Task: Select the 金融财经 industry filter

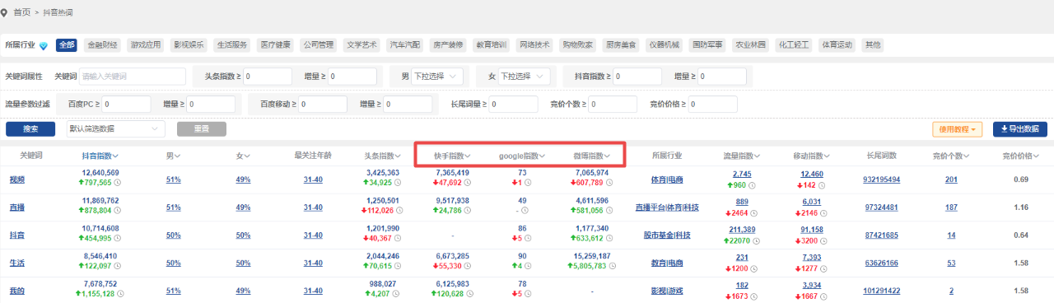Action: coord(103,44)
